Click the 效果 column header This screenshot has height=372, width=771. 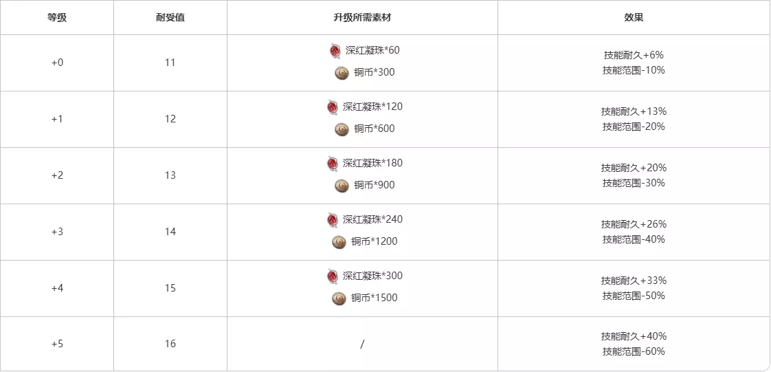pos(634,18)
